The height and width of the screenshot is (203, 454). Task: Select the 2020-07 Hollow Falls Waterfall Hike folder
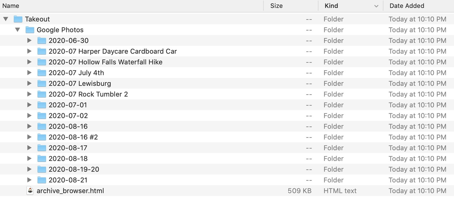(x=106, y=62)
